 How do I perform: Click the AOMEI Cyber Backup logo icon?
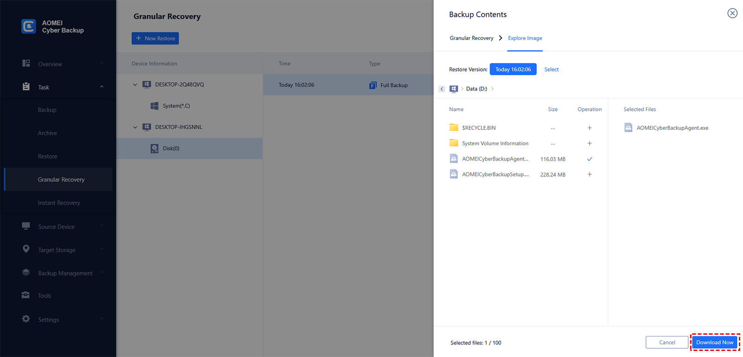pyautogui.click(x=28, y=26)
